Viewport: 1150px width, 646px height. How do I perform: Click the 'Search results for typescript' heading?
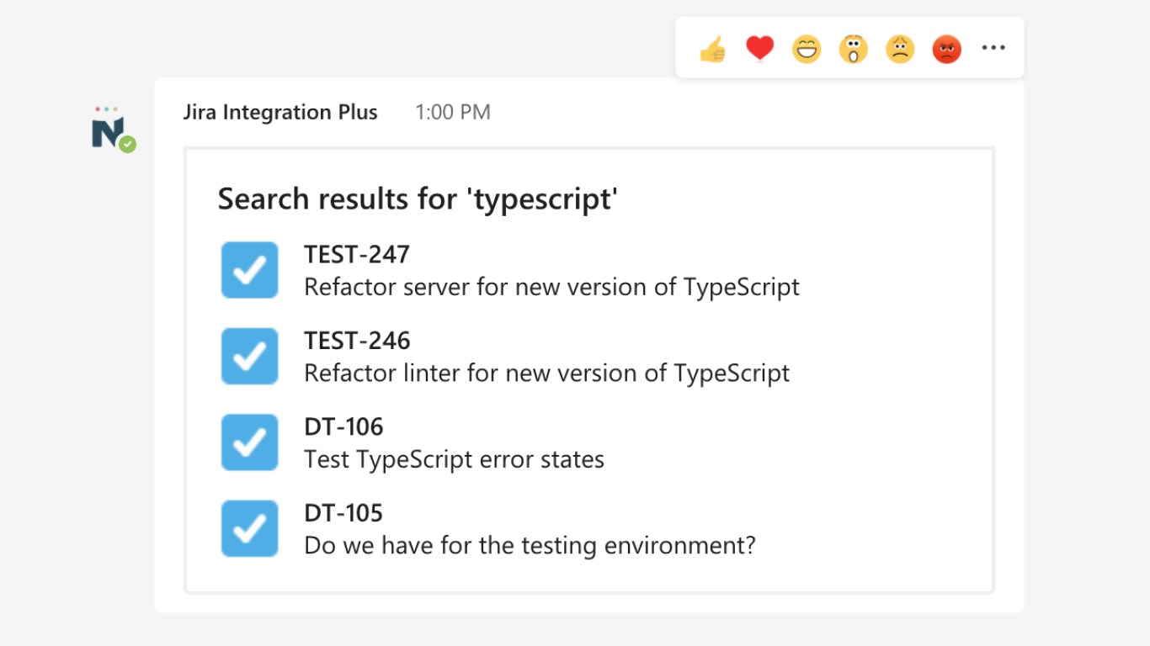(418, 199)
